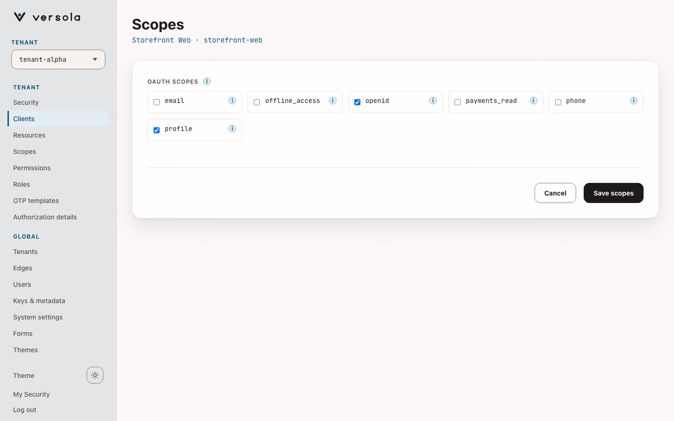The width and height of the screenshot is (674, 421).
Task: Uncheck the profile scope checkbox
Action: click(157, 130)
